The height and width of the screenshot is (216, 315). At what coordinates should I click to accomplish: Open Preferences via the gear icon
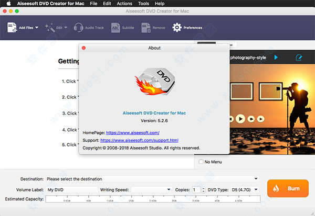click(x=177, y=27)
